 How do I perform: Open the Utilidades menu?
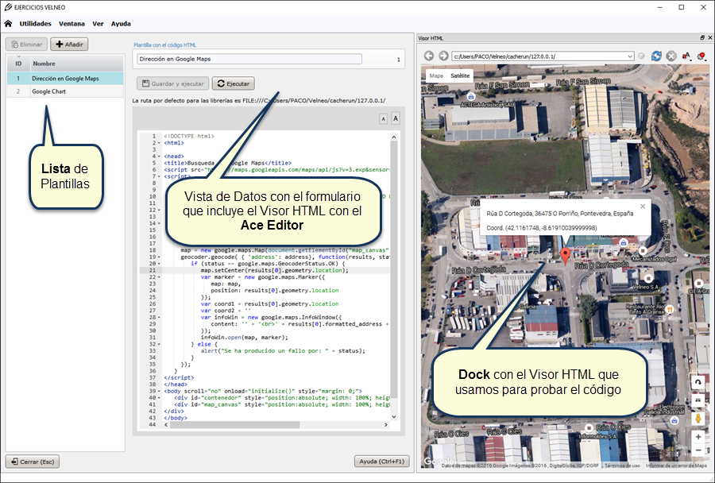[x=36, y=24]
